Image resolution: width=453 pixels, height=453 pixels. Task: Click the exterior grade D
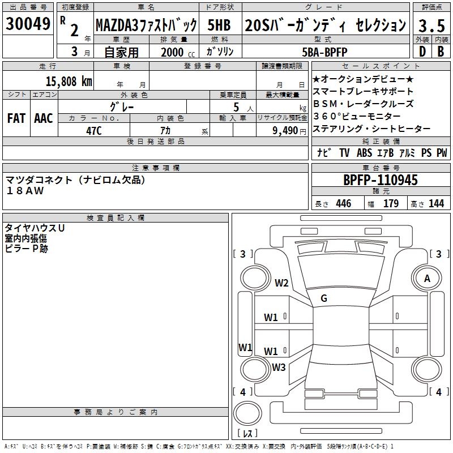(422, 52)
